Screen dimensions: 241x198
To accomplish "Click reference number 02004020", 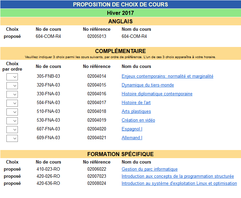I will 97,129.
